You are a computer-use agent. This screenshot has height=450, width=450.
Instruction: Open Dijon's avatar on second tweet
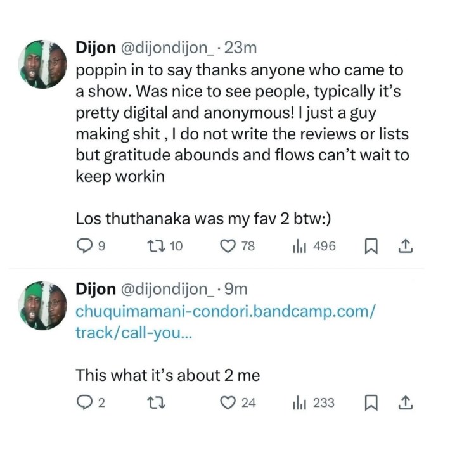pyautogui.click(x=44, y=307)
